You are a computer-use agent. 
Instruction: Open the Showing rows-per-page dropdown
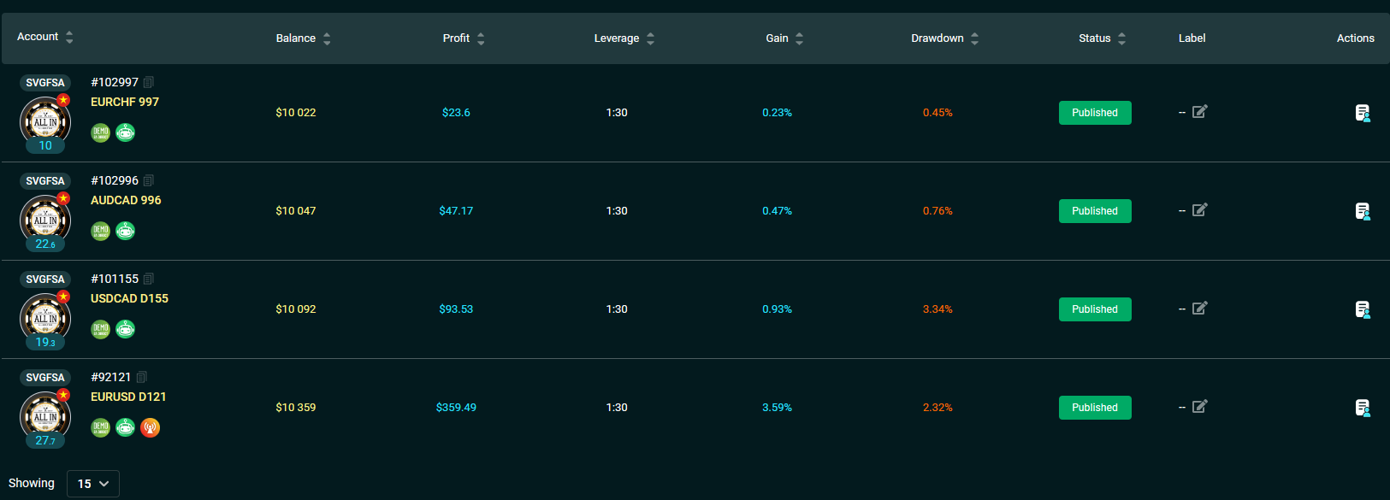(x=93, y=484)
